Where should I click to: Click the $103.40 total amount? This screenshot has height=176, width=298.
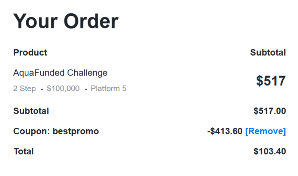click(x=270, y=151)
